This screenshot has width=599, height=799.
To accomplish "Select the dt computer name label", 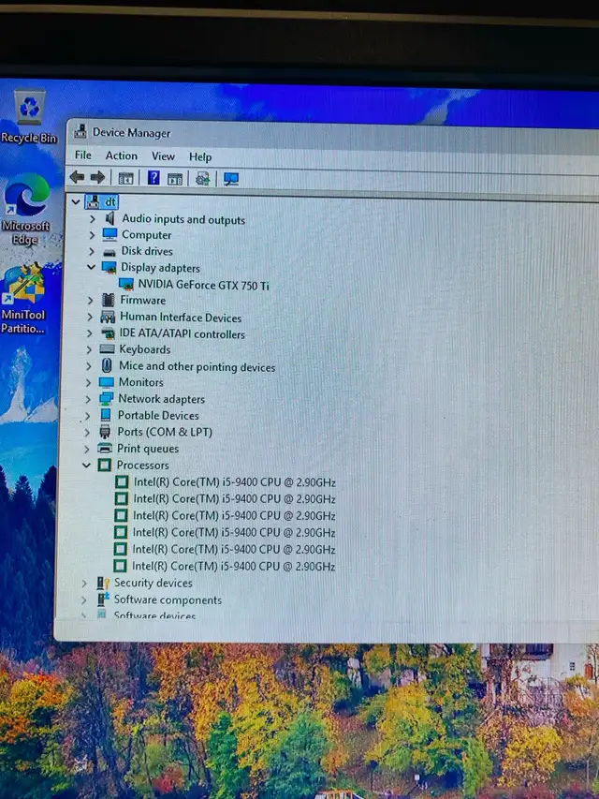I will coord(110,202).
